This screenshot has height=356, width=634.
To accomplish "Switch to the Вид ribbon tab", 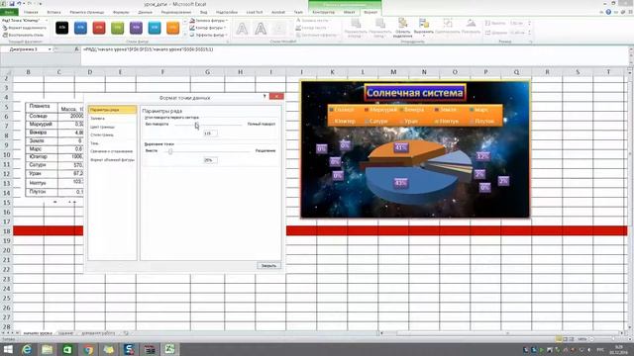I will click(x=204, y=12).
